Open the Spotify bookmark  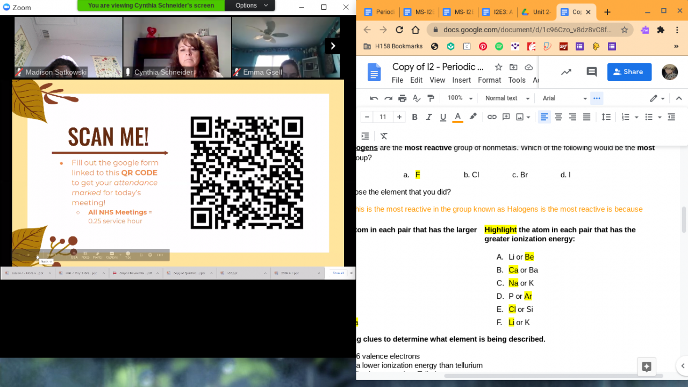click(499, 46)
